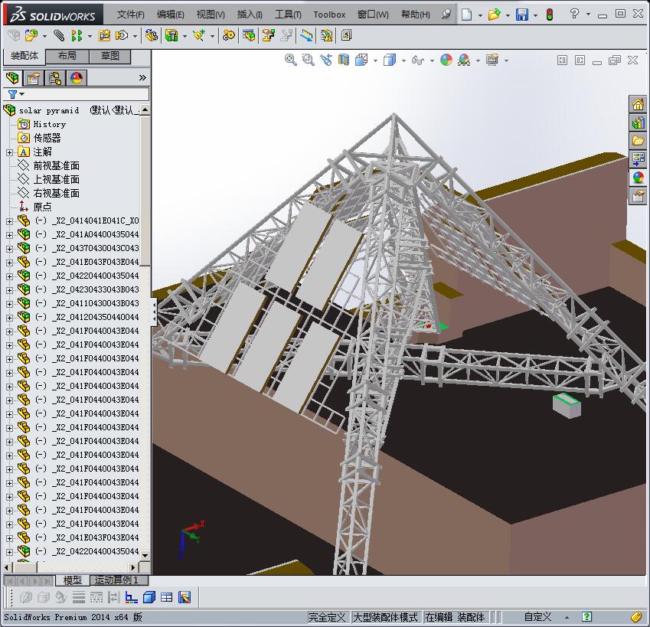Viewport: 650px width, 627px height.
Task: Open the Display Style dropdown arrow
Action: (x=403, y=61)
